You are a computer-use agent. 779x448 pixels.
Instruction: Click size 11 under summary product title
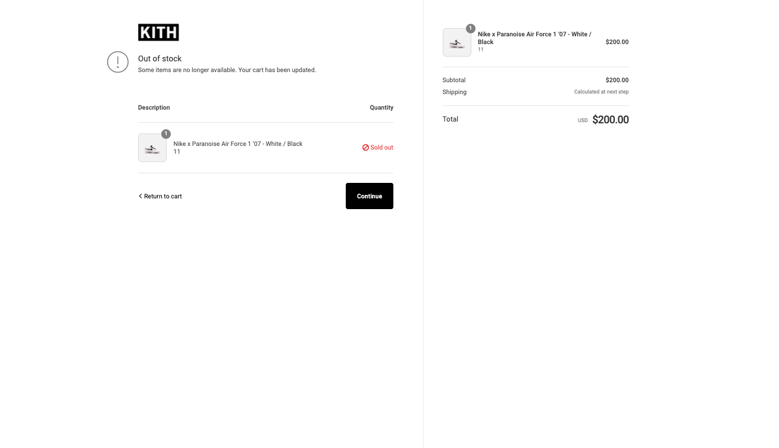(x=481, y=49)
